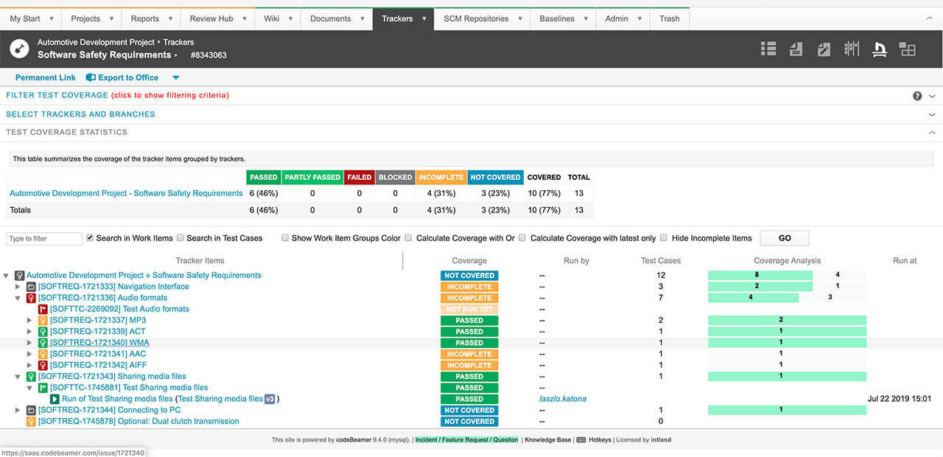943x457 pixels.
Task: Expand the Navigation Interface tree node
Action: tap(18, 287)
